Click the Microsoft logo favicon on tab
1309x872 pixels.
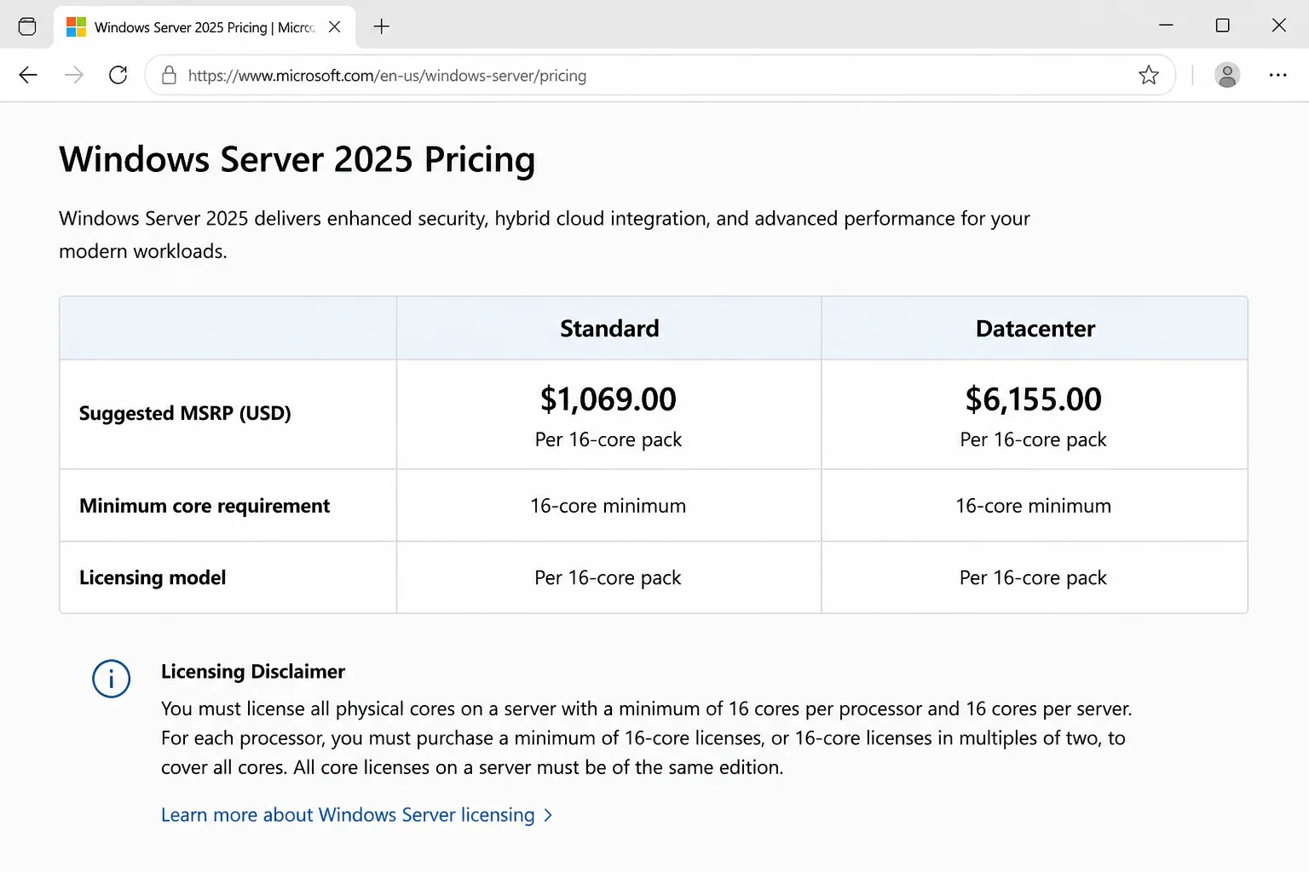coord(76,27)
